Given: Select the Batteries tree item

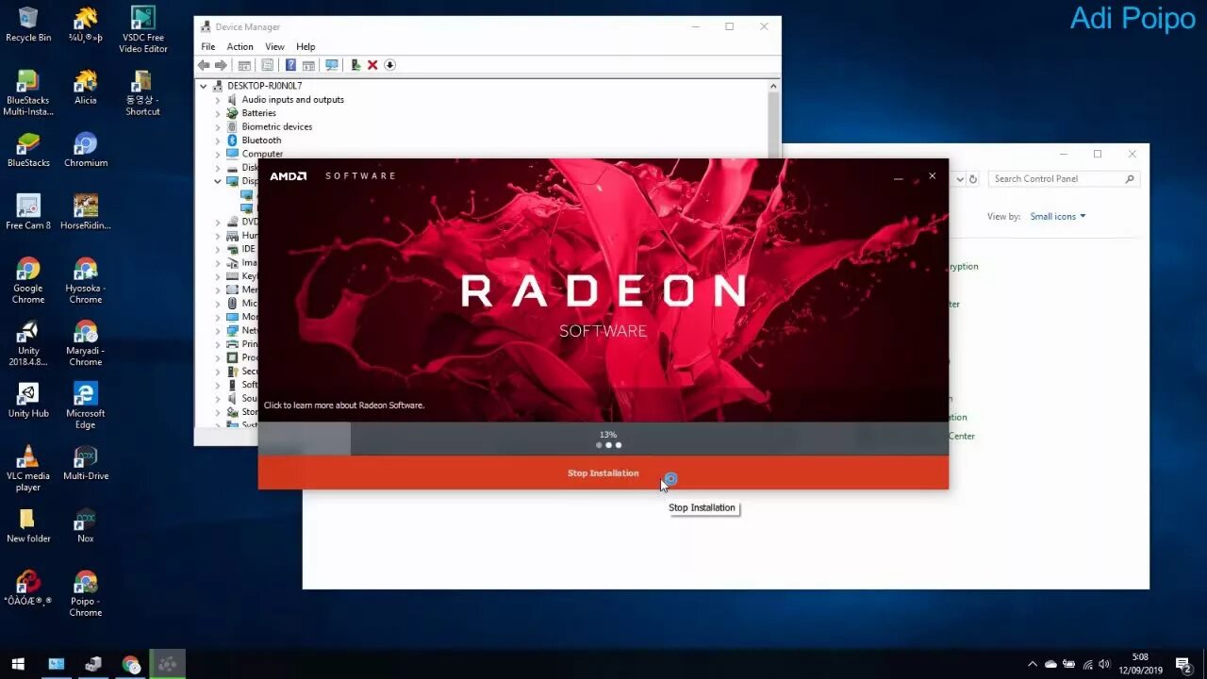Looking at the screenshot, I should click(258, 113).
